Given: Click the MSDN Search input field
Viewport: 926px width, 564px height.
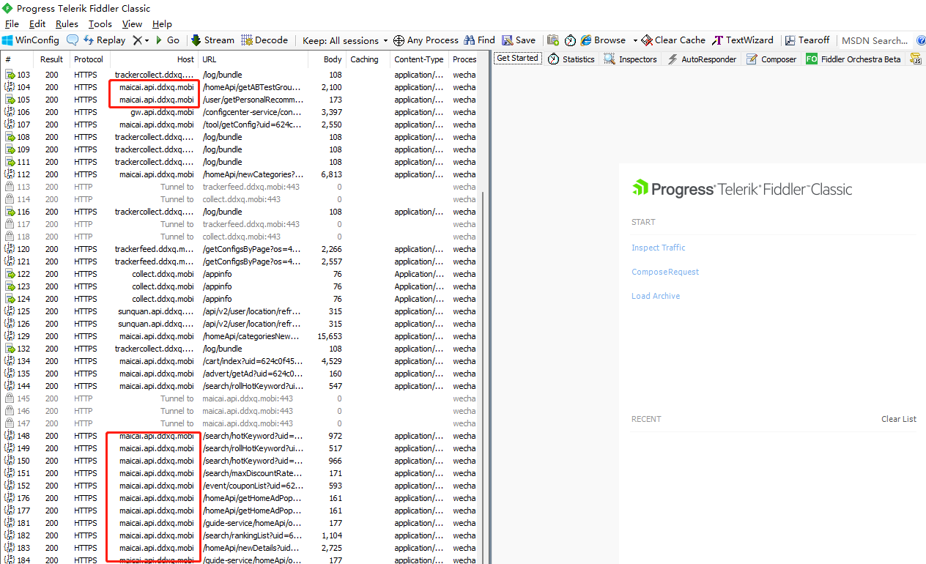Looking at the screenshot, I should tap(874, 40).
